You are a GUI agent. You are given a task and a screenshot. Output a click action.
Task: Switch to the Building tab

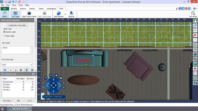tap(14, 9)
